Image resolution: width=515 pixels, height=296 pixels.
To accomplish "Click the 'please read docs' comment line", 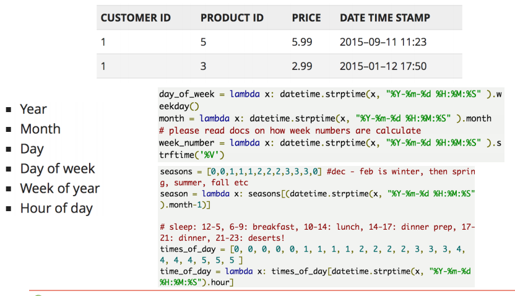I will 290,131.
